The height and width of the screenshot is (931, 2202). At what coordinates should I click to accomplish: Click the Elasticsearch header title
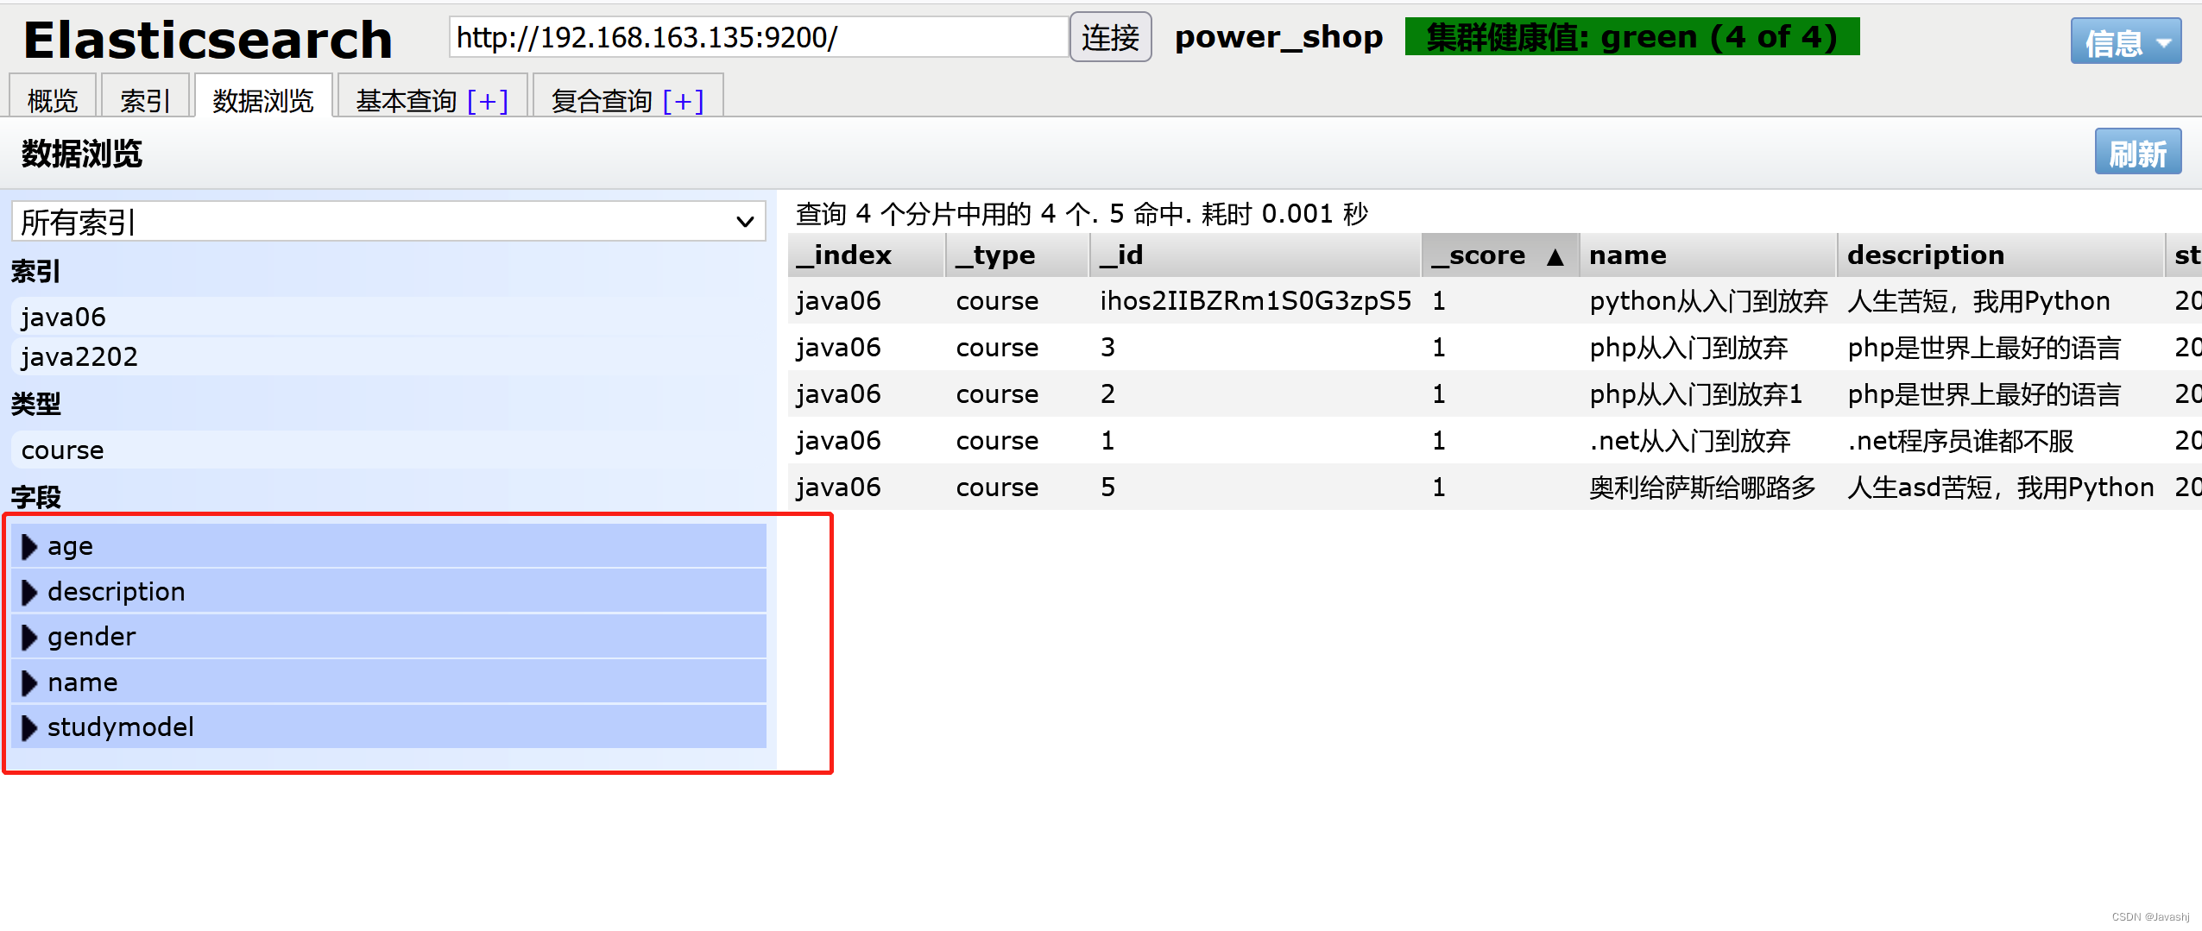[x=208, y=40]
